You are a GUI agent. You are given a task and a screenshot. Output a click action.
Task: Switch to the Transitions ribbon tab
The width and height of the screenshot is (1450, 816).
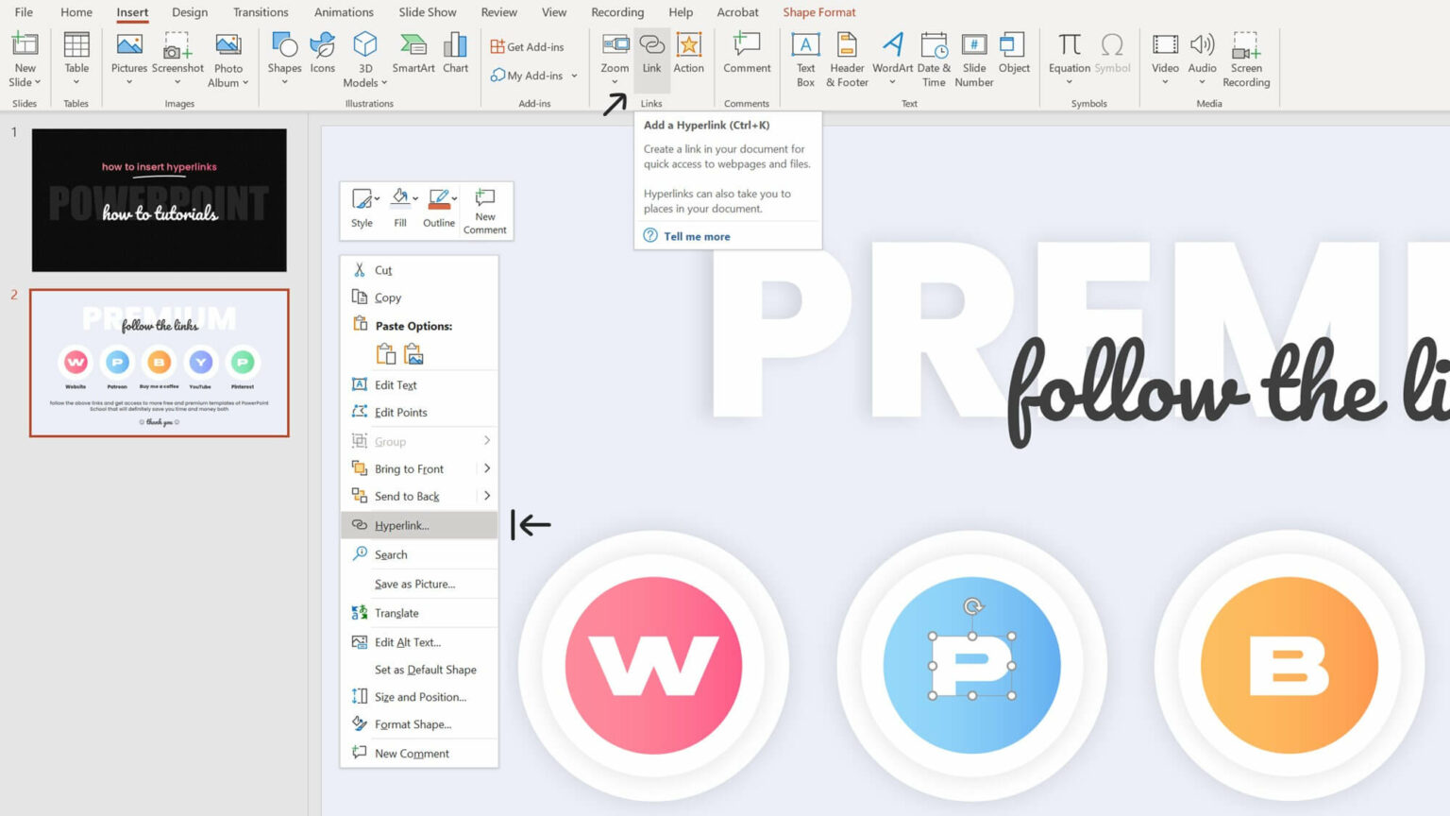pos(261,12)
